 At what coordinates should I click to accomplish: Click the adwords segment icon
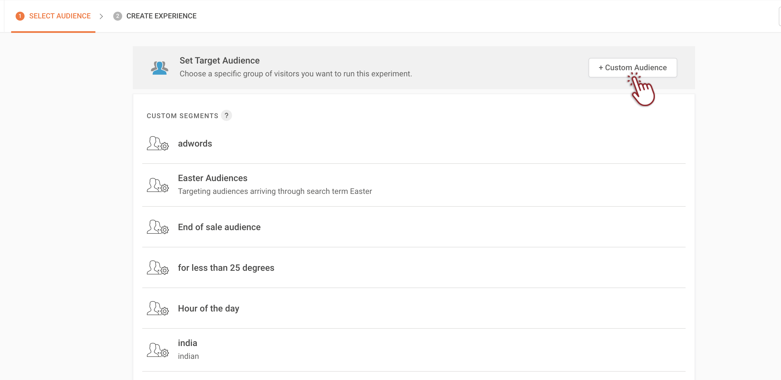158,143
